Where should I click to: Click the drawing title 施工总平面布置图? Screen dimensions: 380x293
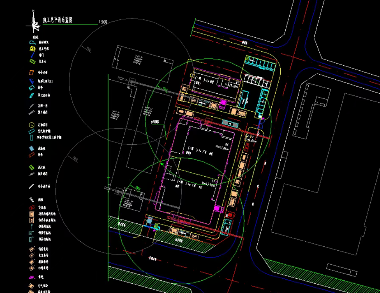57,20
